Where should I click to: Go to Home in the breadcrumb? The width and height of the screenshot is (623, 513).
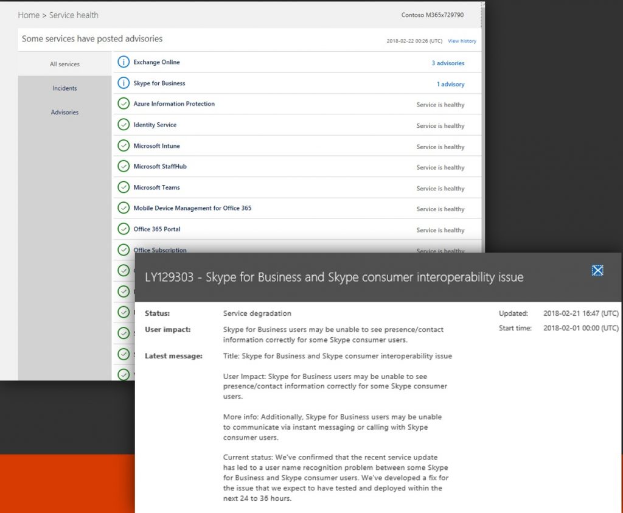tap(29, 15)
